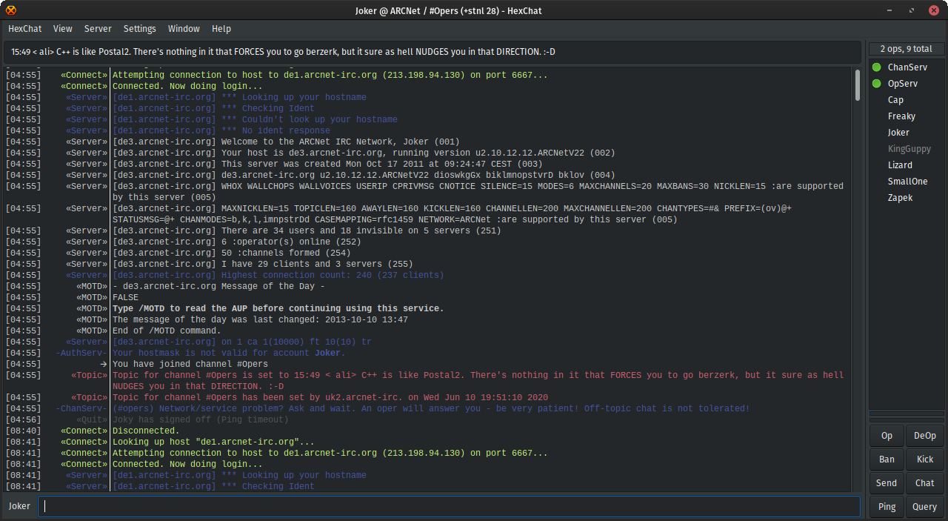The image size is (948, 521).
Task: Click the Joker nickname button beside the input box
Action: (20, 506)
